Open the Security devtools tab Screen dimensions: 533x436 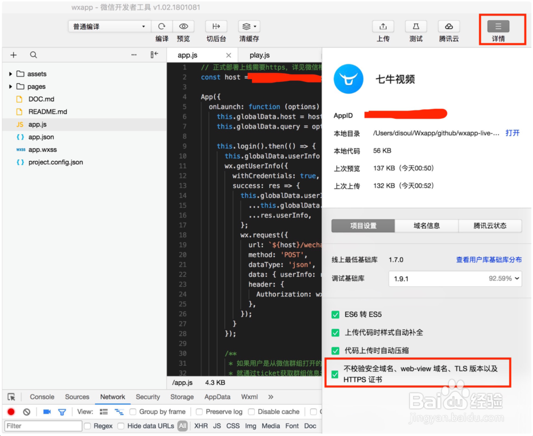[148, 397]
